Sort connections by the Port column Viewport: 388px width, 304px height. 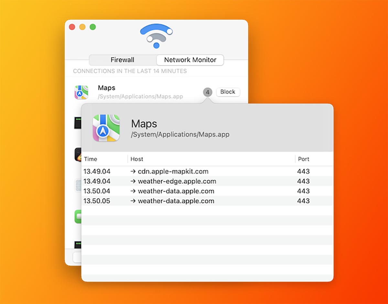point(314,159)
